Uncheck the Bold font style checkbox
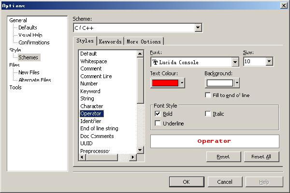The height and width of the screenshot is (193, 290). pos(158,114)
